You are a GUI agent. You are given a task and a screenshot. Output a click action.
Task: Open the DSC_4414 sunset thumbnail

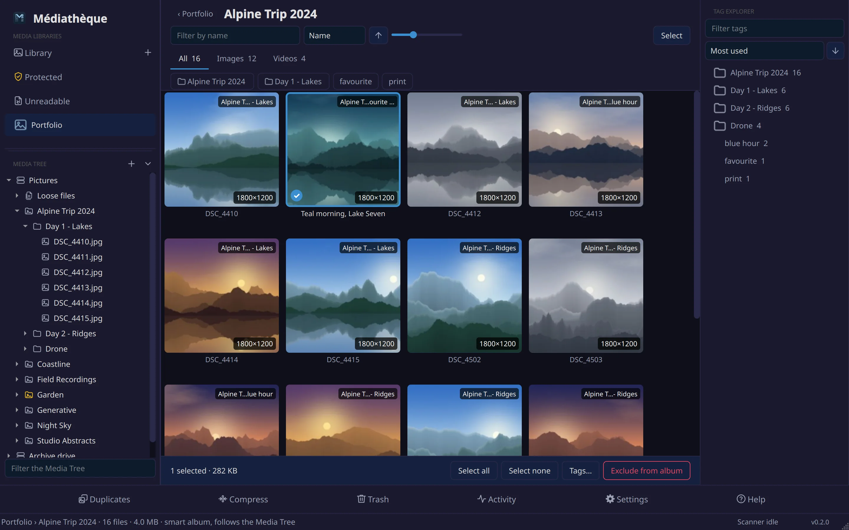[x=221, y=296]
